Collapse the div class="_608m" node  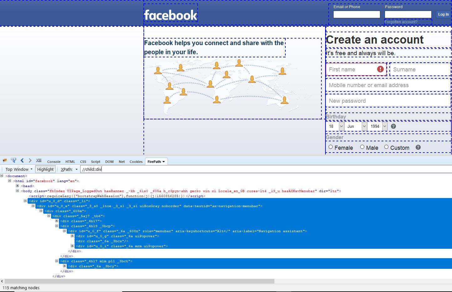41,211
